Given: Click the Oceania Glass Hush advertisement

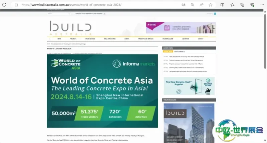Looking at the screenshot, I should (189, 86).
